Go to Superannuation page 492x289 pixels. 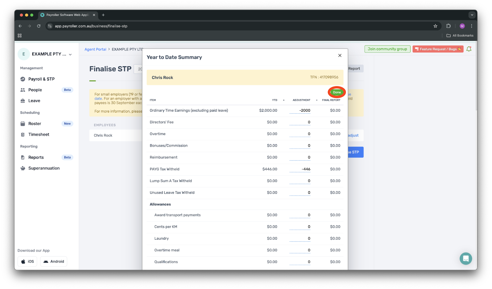(x=44, y=168)
